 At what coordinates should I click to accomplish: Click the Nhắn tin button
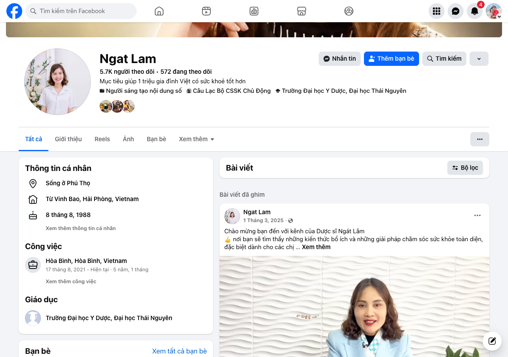pyautogui.click(x=340, y=59)
